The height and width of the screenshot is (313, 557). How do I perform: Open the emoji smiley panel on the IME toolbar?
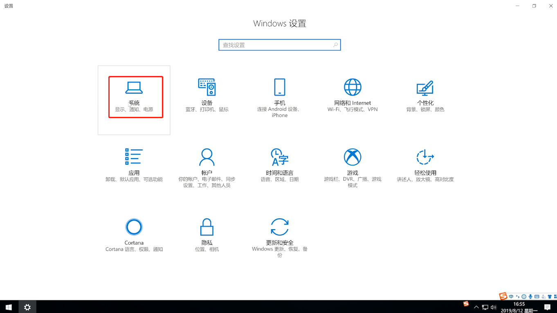click(x=524, y=297)
